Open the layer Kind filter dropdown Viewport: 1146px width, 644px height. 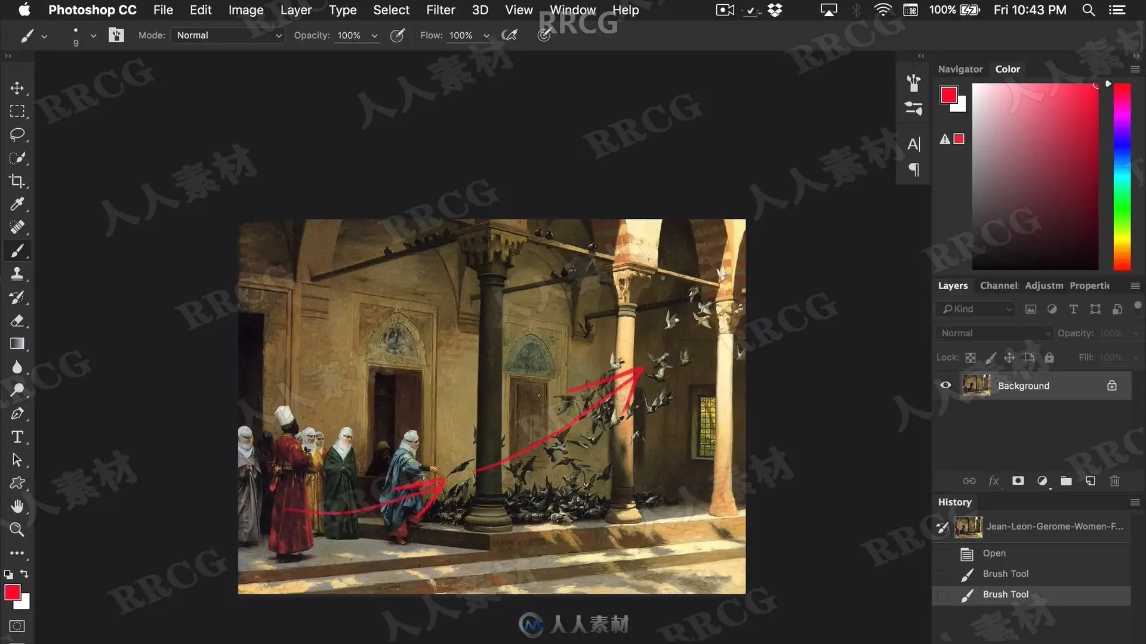click(x=975, y=309)
